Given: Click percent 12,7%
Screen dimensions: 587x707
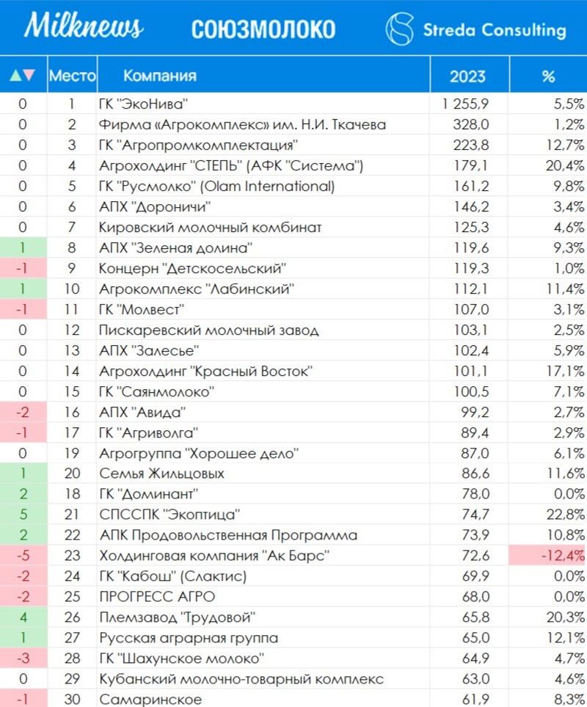Looking at the screenshot, I should (566, 145).
